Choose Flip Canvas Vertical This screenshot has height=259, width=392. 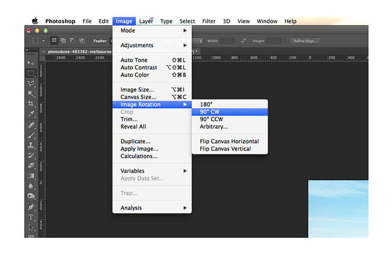tap(230, 149)
